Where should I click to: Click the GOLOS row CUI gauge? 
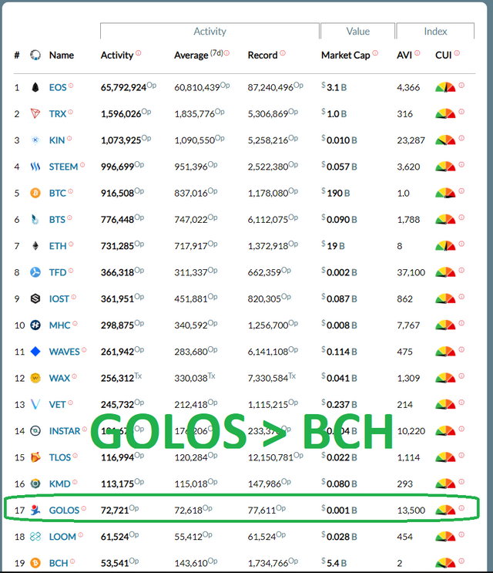coord(445,510)
